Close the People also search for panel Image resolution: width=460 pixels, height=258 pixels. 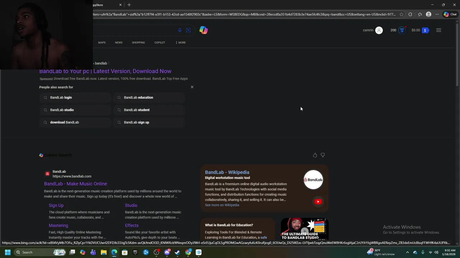192,87
